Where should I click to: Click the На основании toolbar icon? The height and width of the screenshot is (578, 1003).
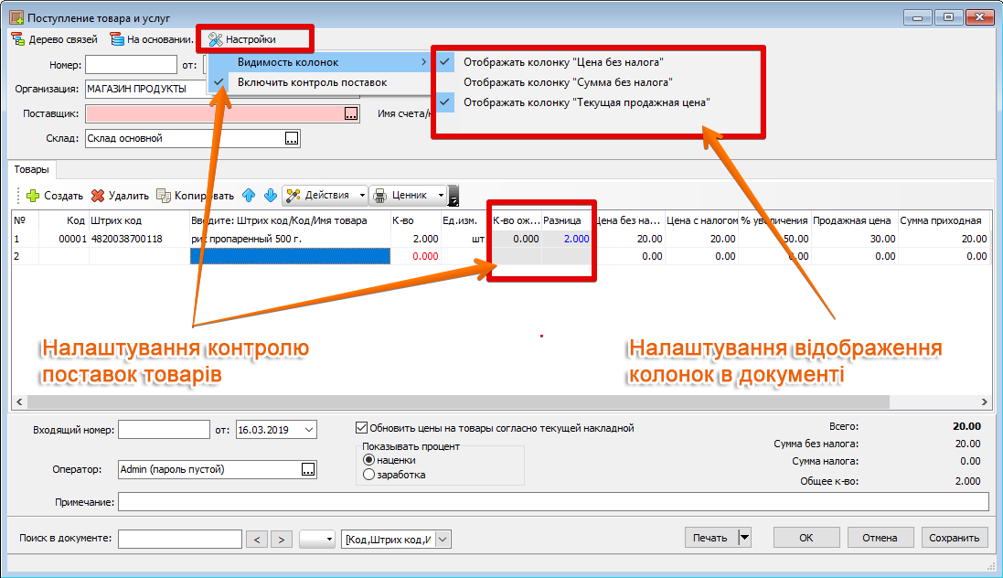point(117,39)
